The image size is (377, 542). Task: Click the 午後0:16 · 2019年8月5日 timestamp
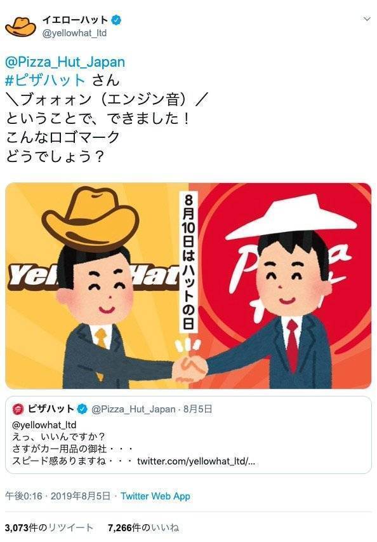click(58, 496)
